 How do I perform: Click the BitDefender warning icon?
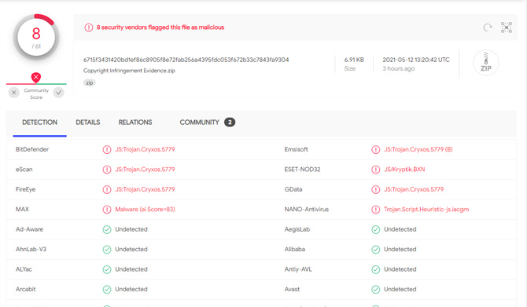pyautogui.click(x=107, y=150)
